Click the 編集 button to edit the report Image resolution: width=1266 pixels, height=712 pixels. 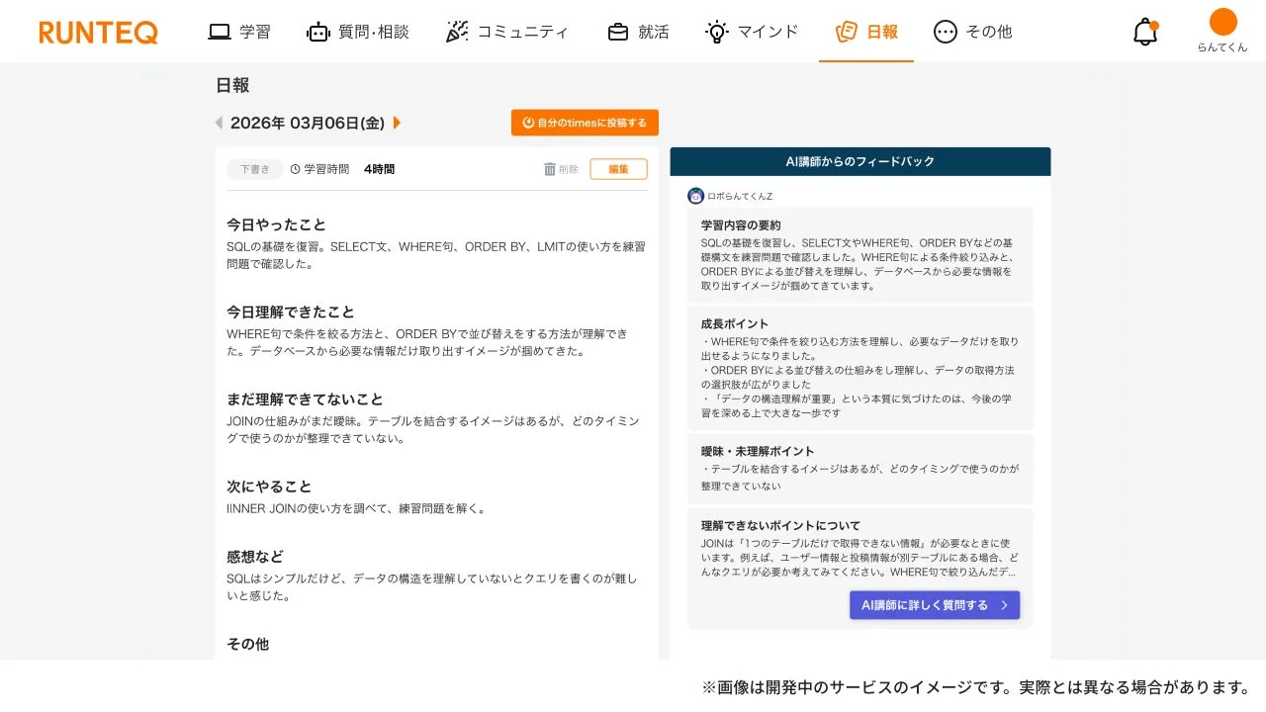click(618, 169)
